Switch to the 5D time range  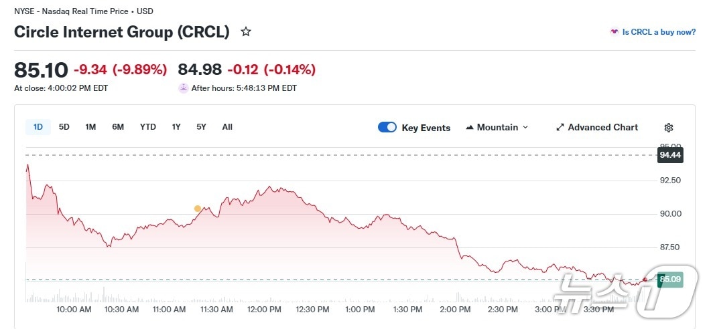pos(64,127)
